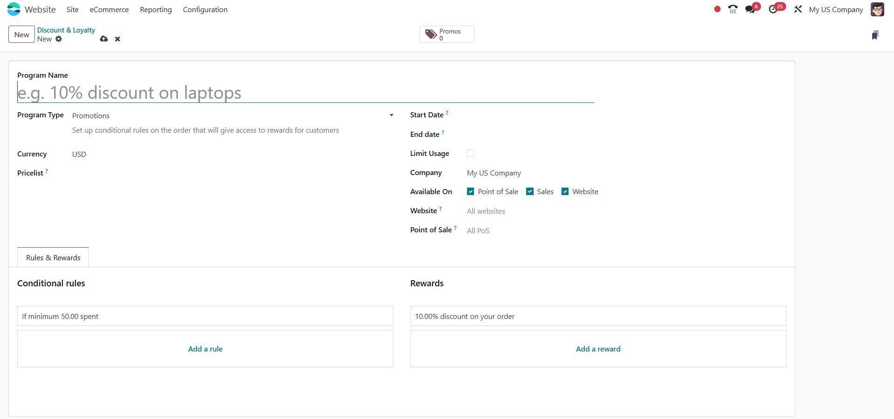
Task: Open the Promos stat button
Action: [x=447, y=34]
